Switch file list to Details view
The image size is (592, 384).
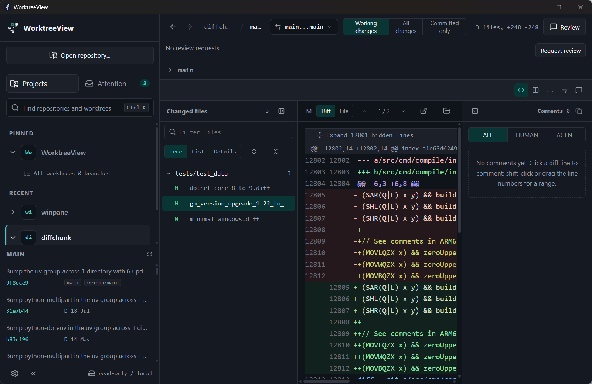tap(225, 152)
